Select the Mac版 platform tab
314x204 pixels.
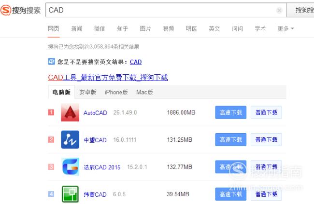144,92
